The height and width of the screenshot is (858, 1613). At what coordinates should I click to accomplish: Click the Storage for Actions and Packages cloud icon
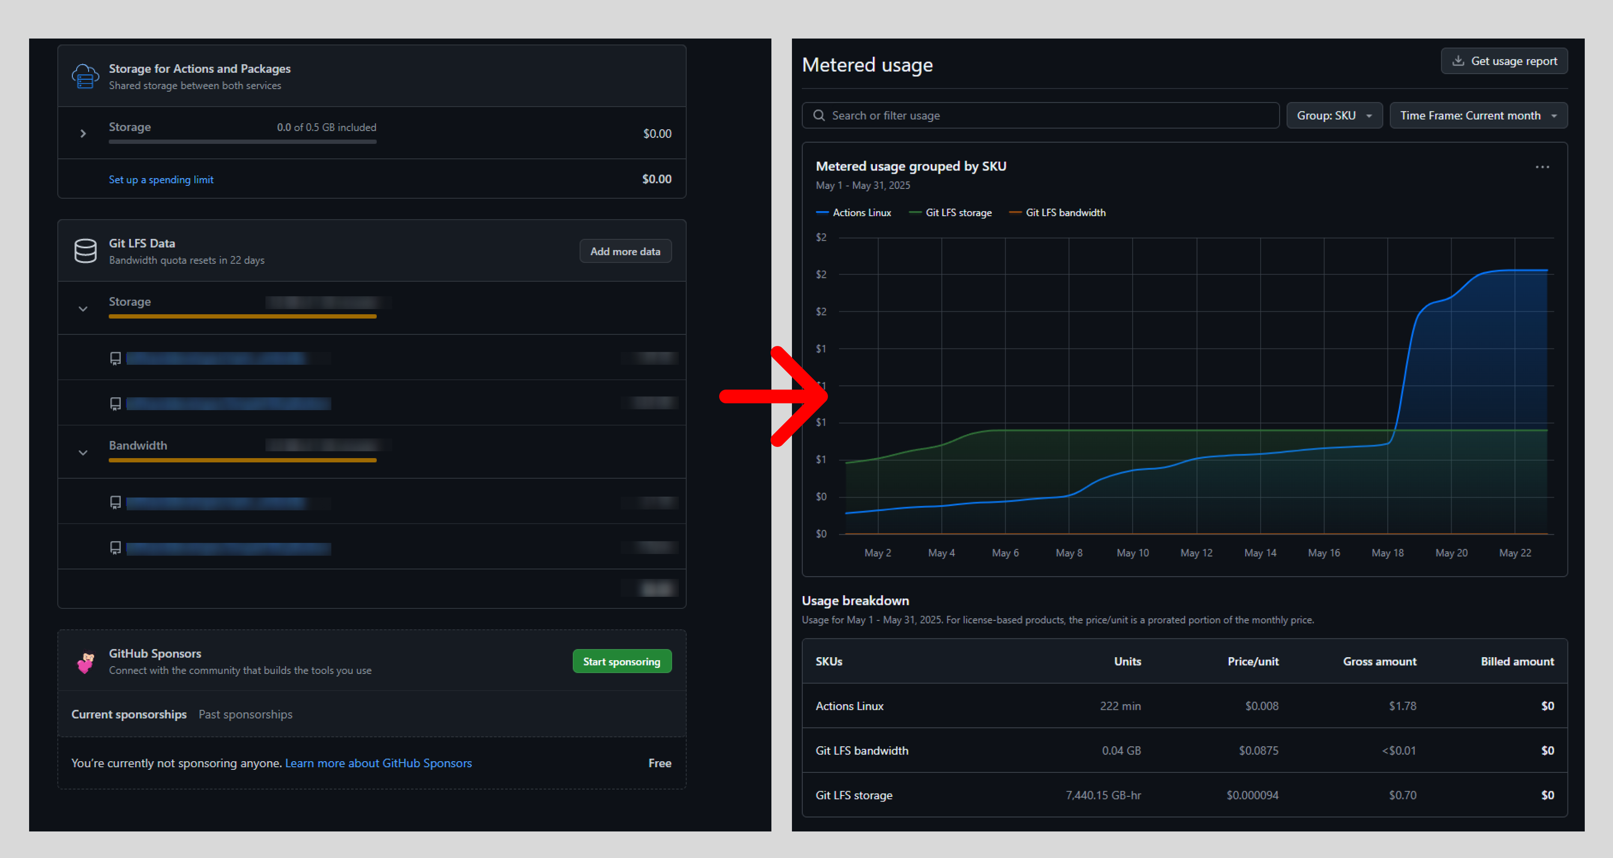pyautogui.click(x=85, y=76)
